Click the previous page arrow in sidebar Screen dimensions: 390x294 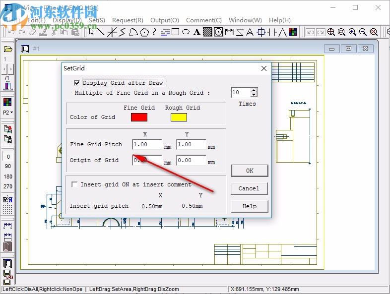(x=5, y=69)
